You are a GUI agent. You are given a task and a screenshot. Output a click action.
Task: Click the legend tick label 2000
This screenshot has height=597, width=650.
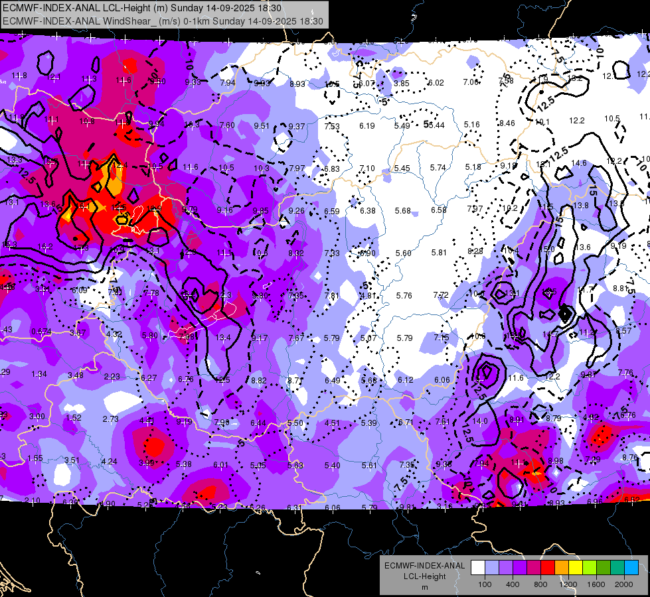[x=624, y=584]
